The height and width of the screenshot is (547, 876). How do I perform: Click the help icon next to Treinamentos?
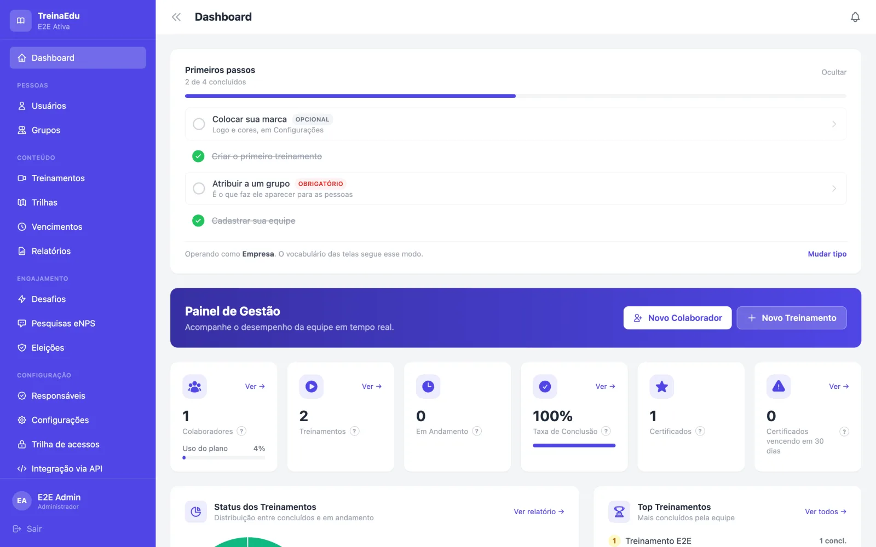355,431
